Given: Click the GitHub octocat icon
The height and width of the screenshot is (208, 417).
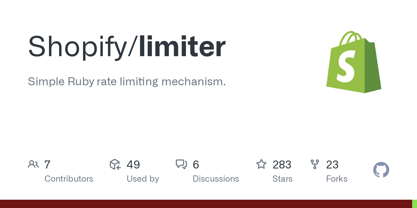Looking at the screenshot, I should click(x=381, y=170).
